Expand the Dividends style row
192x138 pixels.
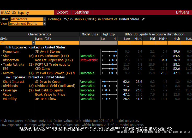pos(2,86)
